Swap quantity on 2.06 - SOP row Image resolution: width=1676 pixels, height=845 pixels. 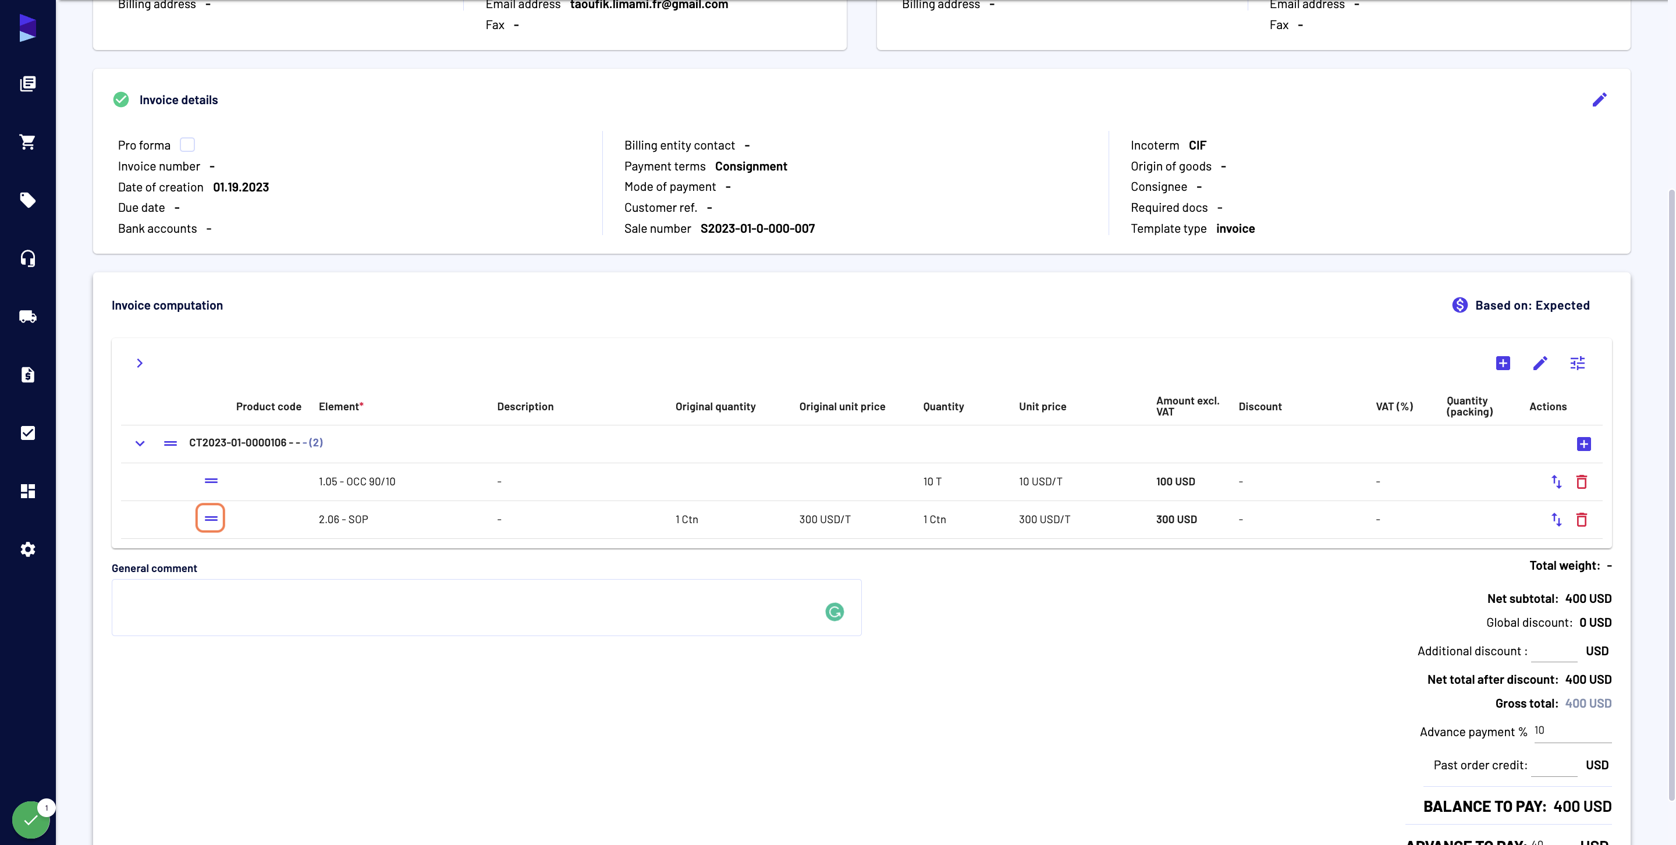1556,519
